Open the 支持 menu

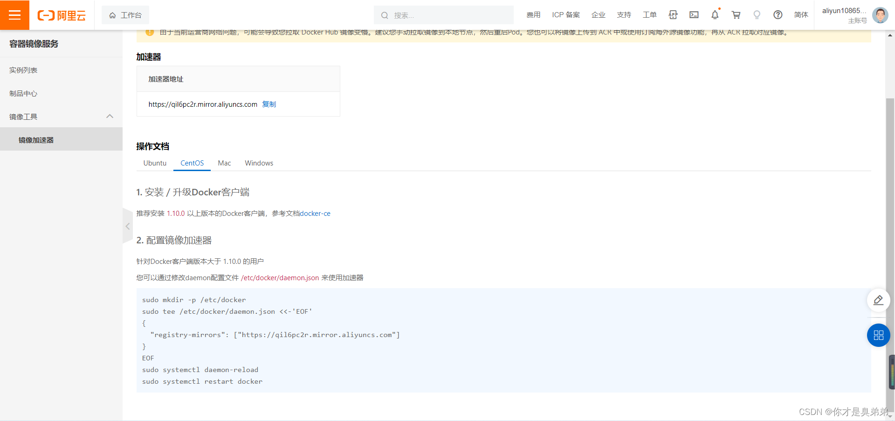[x=624, y=15]
